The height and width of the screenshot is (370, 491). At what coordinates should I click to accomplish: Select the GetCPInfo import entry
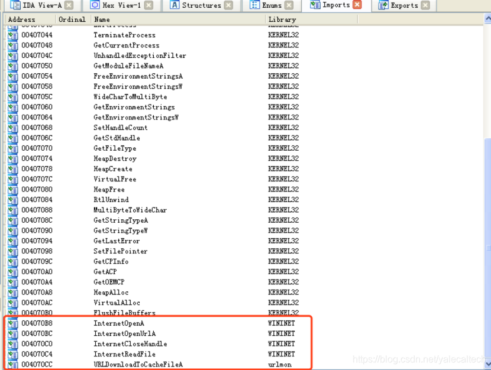(111, 261)
